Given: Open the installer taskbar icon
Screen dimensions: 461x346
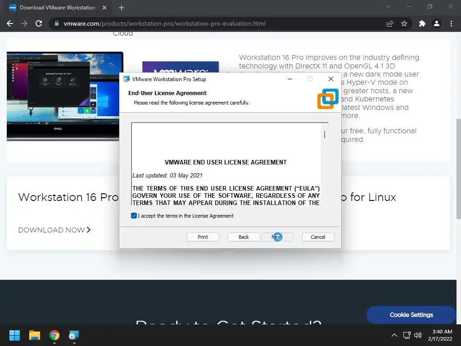Looking at the screenshot, I should (x=74, y=335).
